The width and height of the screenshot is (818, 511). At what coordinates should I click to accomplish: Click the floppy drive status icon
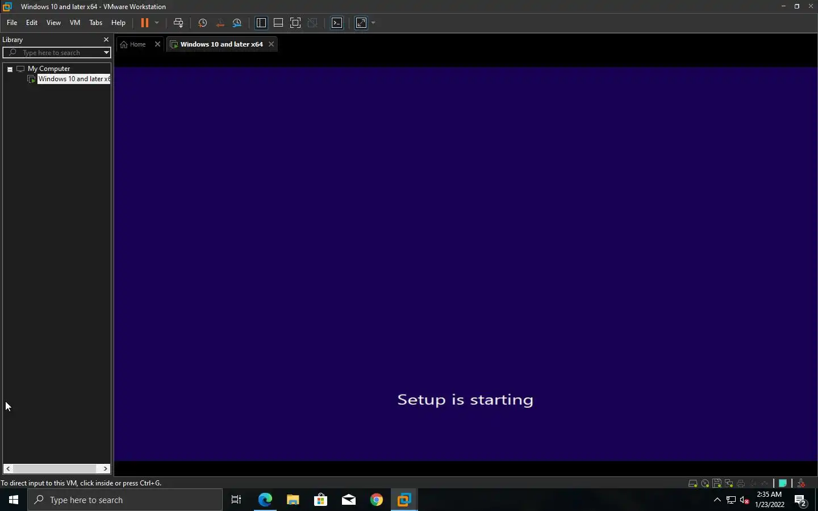pos(717,483)
